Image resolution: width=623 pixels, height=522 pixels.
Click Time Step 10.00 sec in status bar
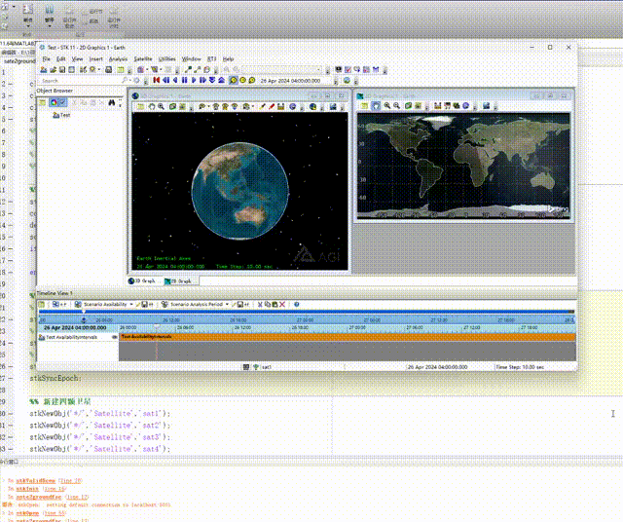coord(520,367)
